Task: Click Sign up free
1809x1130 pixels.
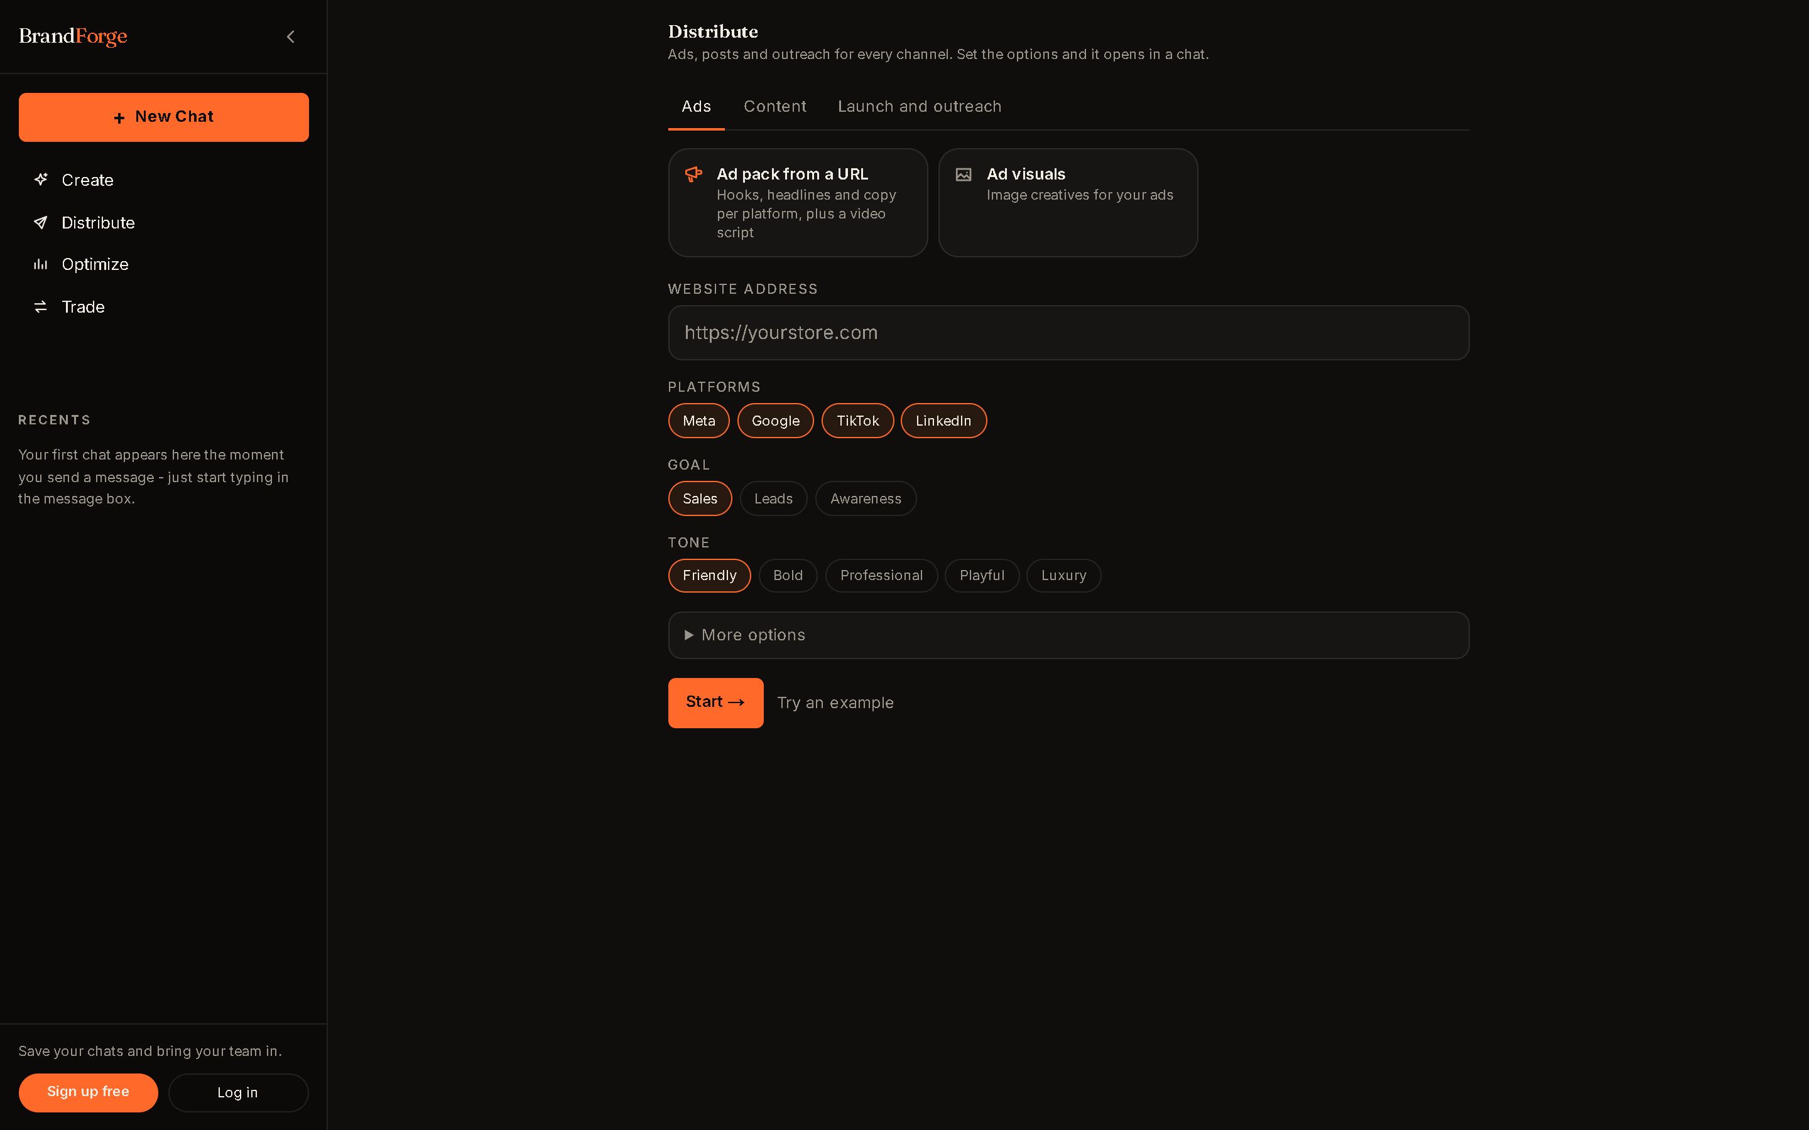Action: [88, 1092]
